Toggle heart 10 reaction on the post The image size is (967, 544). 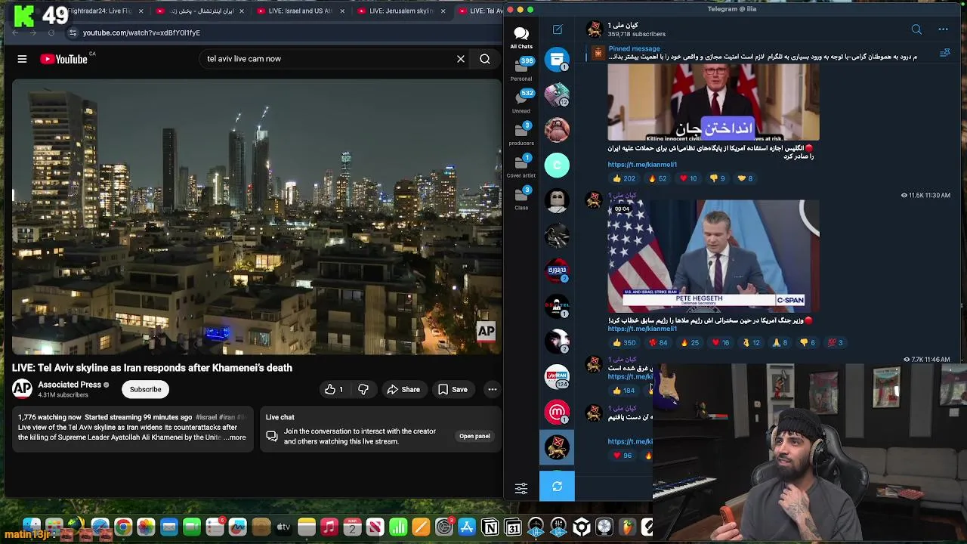click(687, 178)
